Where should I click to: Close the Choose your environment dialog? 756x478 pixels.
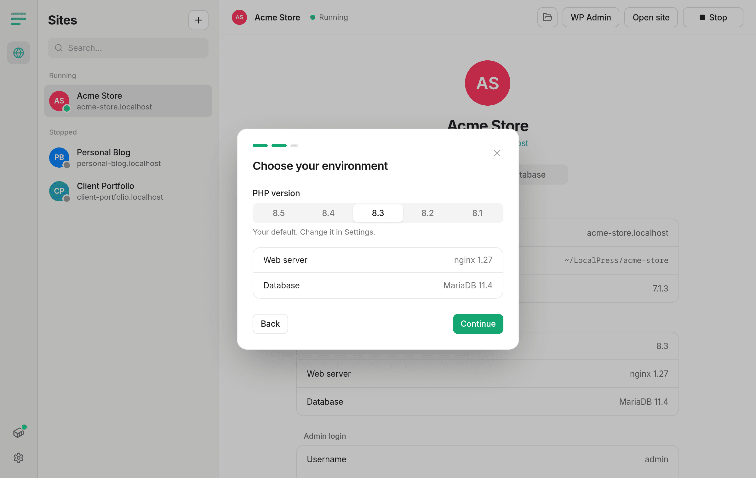(x=497, y=153)
